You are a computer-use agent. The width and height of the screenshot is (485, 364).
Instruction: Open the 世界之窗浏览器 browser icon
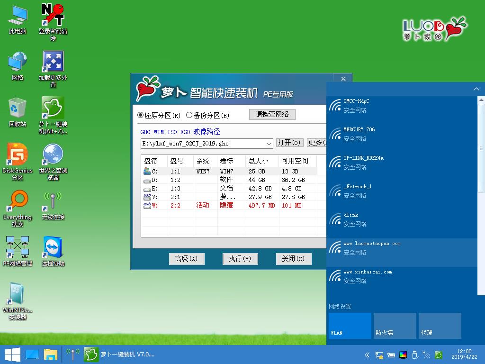click(53, 162)
